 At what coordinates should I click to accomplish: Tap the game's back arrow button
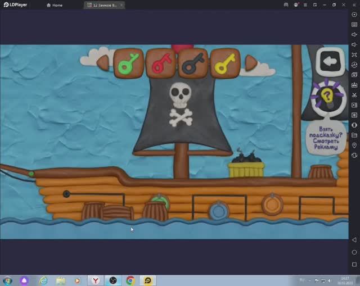point(330,61)
